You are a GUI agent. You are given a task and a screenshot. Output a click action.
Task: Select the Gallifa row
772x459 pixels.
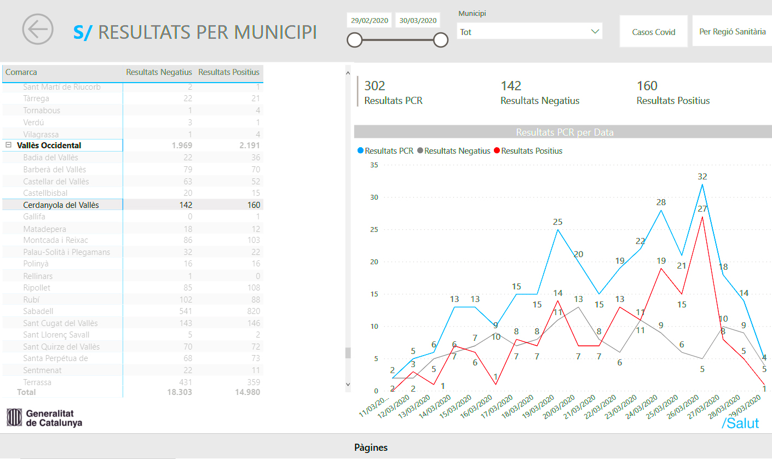(132, 217)
